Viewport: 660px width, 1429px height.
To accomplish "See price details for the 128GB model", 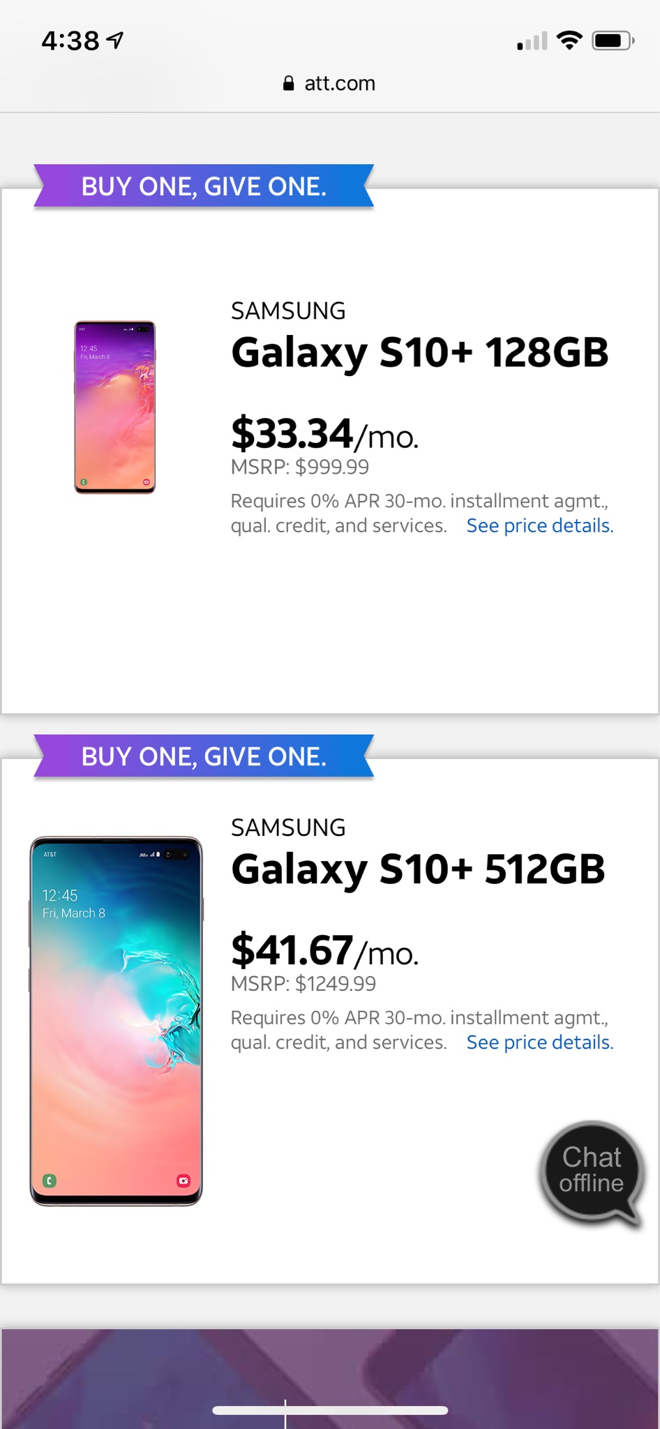I will [x=539, y=525].
